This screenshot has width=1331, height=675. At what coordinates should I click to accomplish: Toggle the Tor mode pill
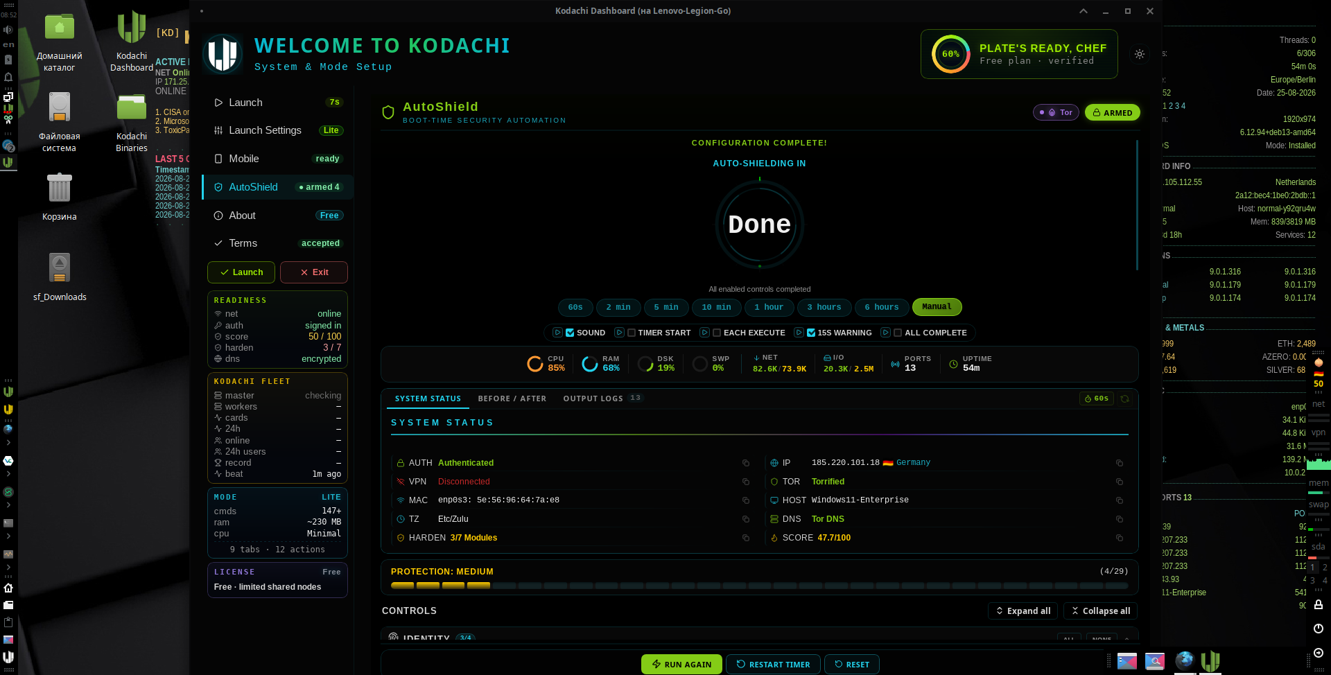(1056, 112)
